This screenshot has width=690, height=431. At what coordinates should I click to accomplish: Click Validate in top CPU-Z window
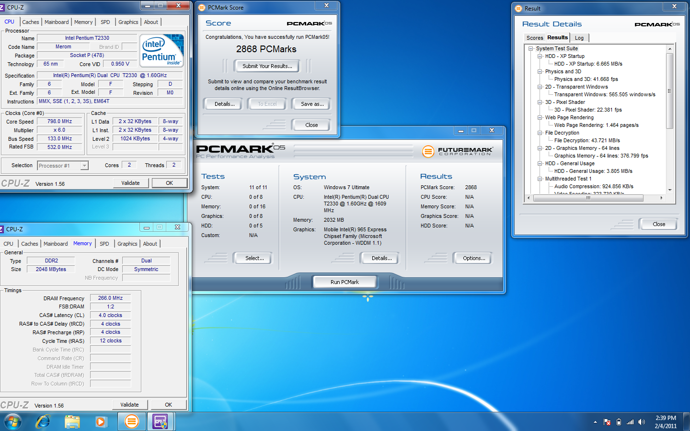click(x=130, y=183)
